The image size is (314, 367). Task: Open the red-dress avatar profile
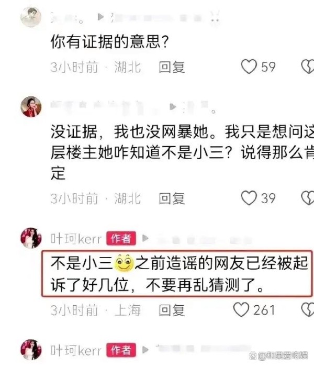coord(31,107)
